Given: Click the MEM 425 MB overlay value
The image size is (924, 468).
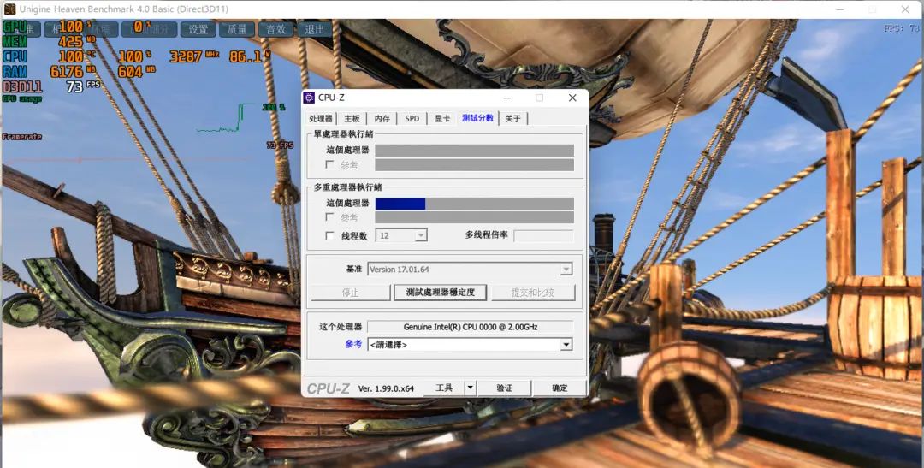Looking at the screenshot, I should click(x=77, y=41).
